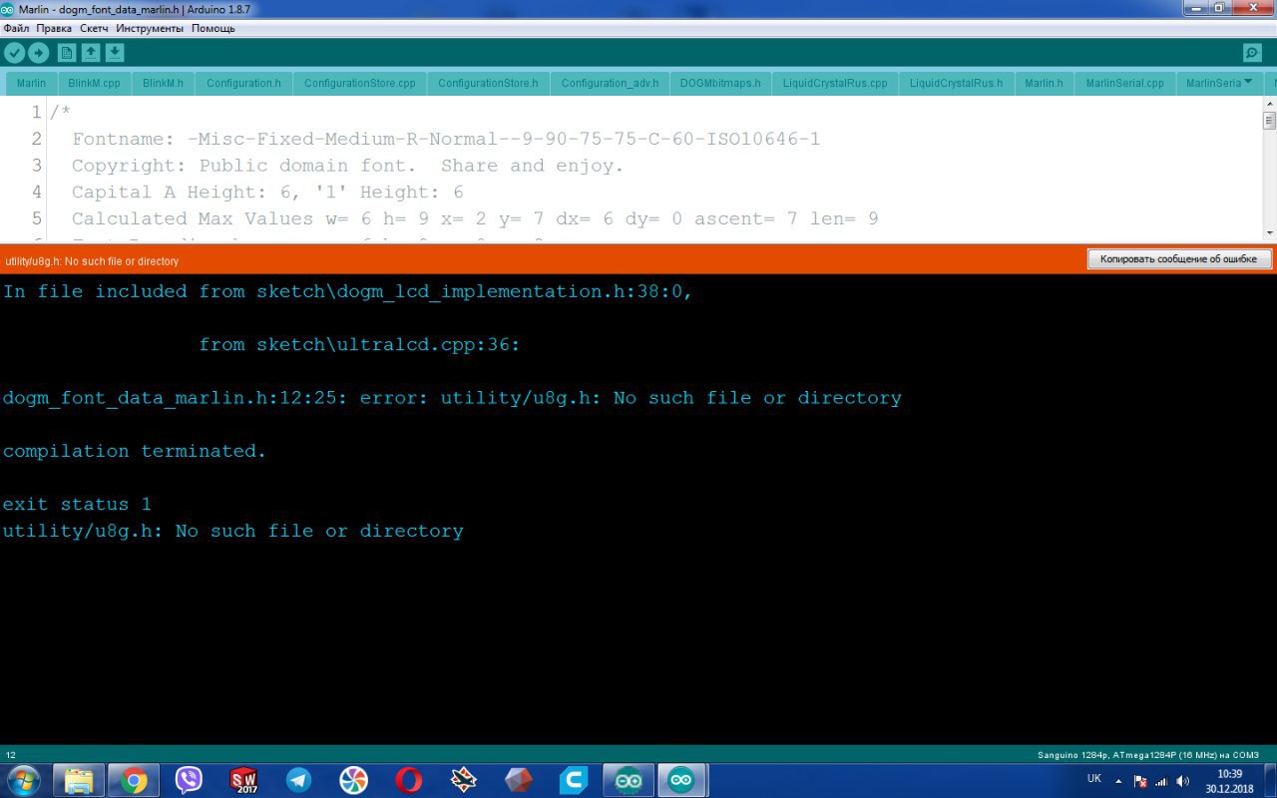1277x798 pixels.
Task: Open the Инструменты menu
Action: click(x=150, y=28)
